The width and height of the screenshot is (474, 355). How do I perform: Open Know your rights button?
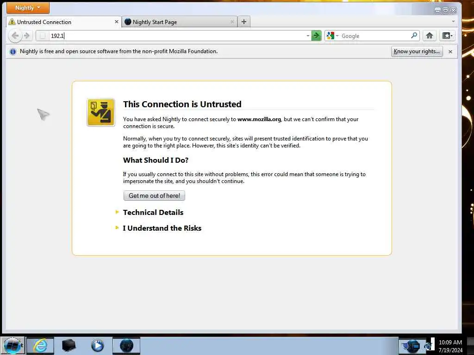click(417, 51)
